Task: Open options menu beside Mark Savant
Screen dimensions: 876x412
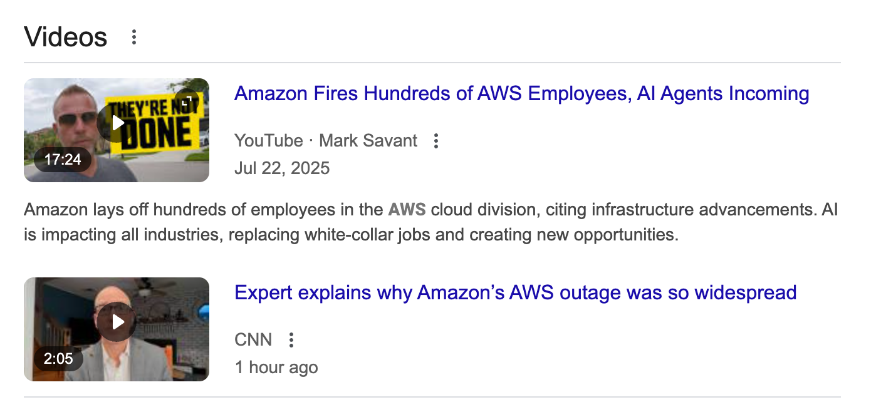Action: point(436,141)
